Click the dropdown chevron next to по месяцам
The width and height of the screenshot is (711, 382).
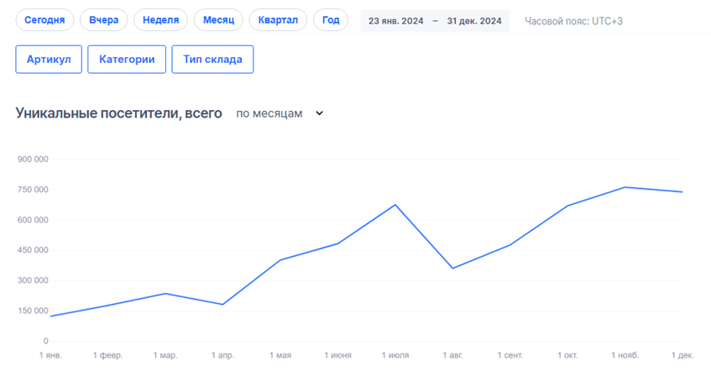pos(319,113)
